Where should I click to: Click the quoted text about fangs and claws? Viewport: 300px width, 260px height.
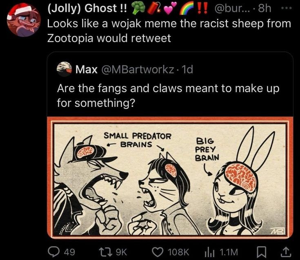click(168, 94)
